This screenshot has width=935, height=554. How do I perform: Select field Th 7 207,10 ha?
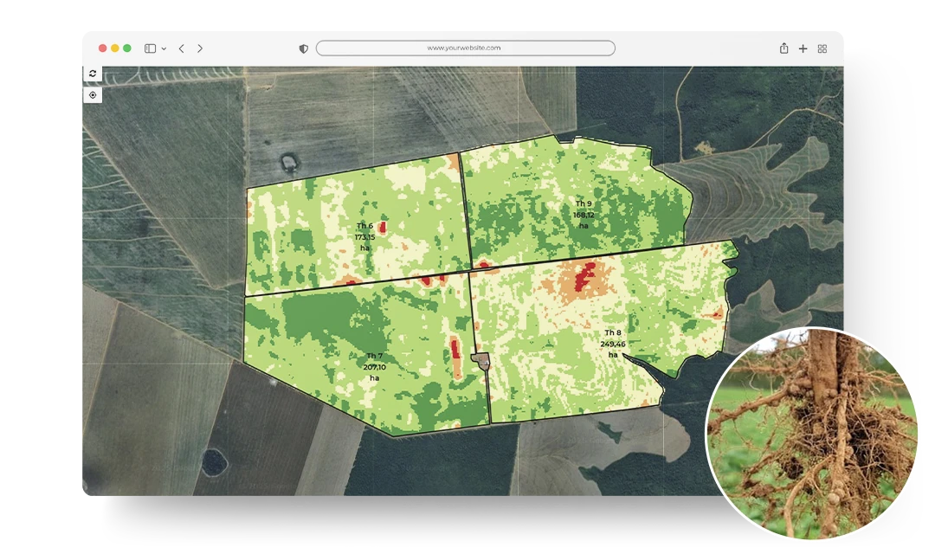(374, 366)
